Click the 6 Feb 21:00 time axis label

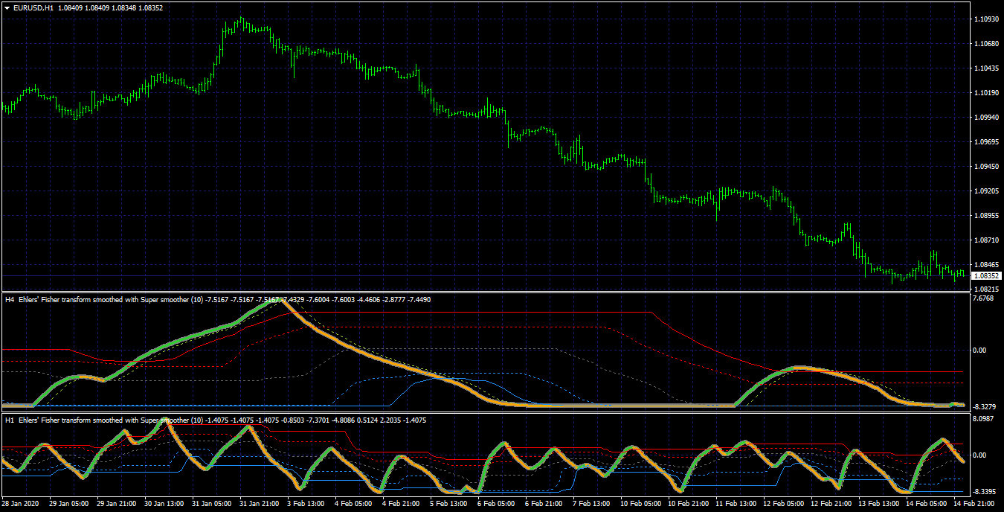tap(544, 504)
